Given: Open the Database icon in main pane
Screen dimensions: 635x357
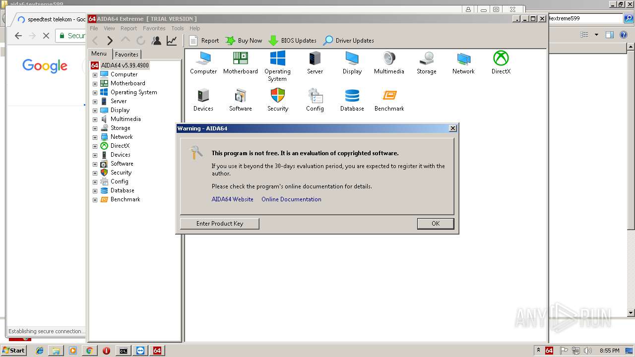Looking at the screenshot, I should pyautogui.click(x=352, y=100).
